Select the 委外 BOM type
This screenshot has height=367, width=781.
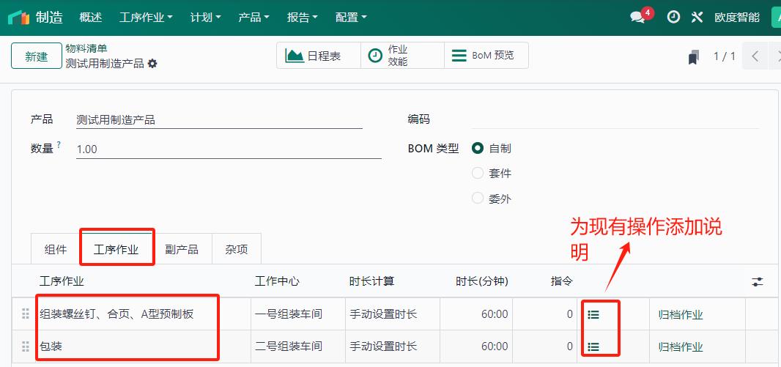(478, 199)
